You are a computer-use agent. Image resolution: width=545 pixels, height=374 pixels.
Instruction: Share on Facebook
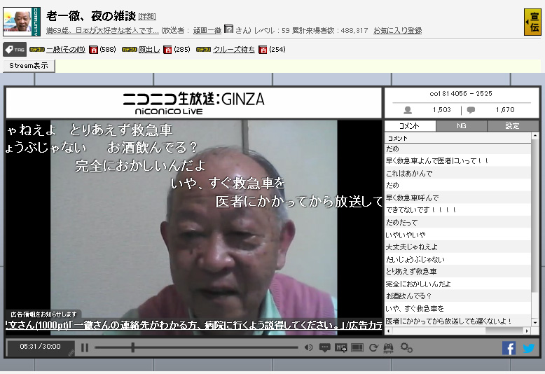click(x=509, y=348)
